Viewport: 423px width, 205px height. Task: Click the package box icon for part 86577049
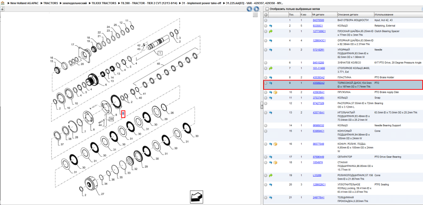point(275,144)
